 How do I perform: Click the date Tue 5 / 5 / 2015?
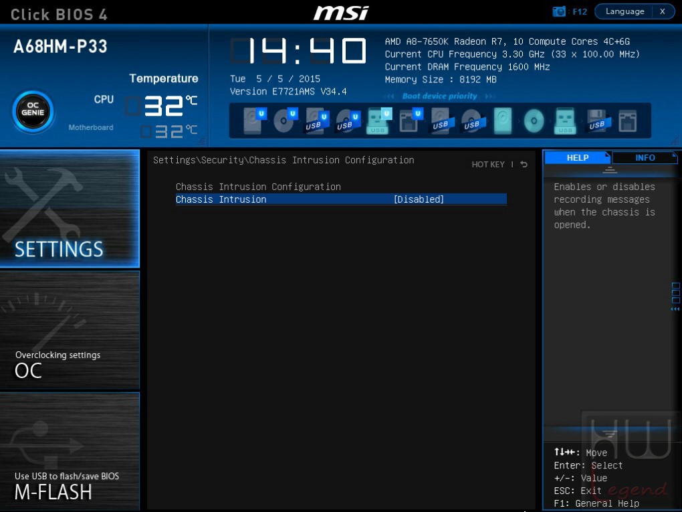click(x=275, y=79)
